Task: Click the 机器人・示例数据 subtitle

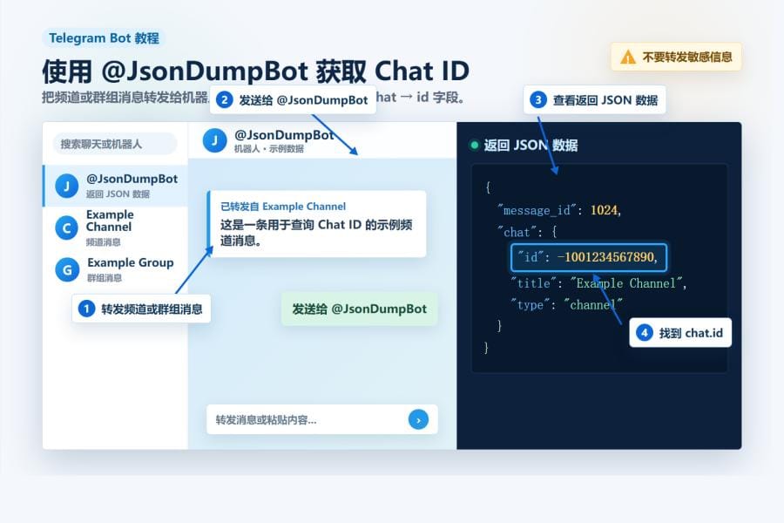Action: (x=269, y=149)
